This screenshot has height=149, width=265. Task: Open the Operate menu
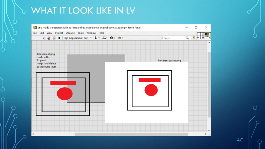point(70,33)
